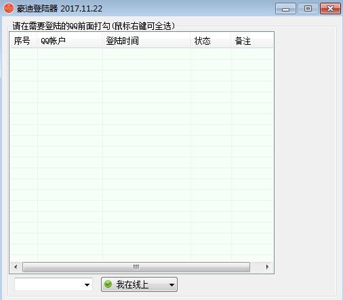Click the first empty row of the account list
The image size is (343, 300).
(x=142, y=54)
